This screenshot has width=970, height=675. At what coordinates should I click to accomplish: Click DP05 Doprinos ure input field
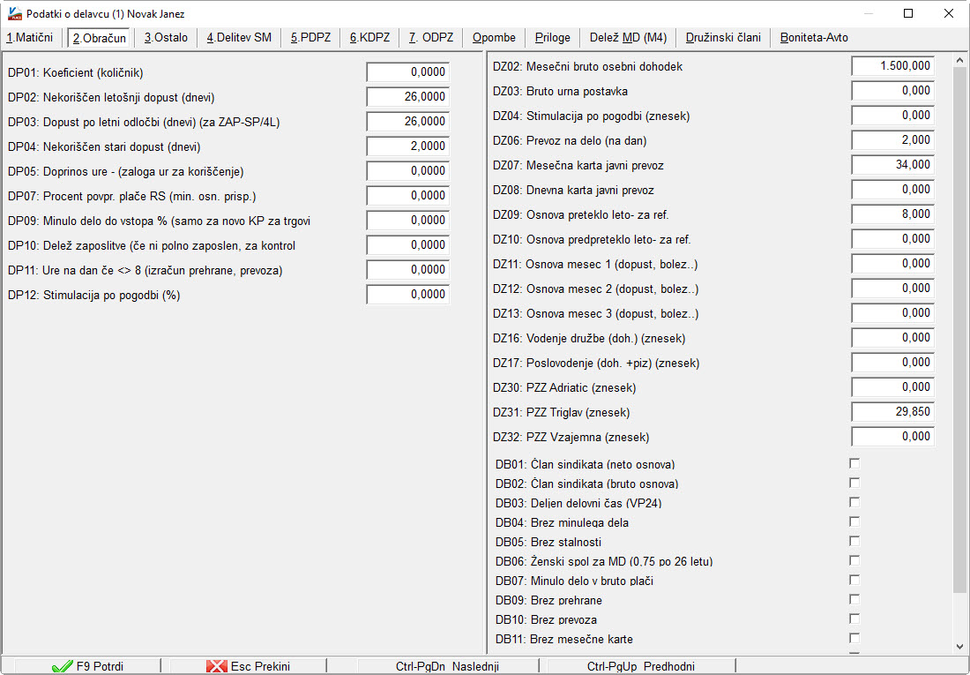tap(407, 171)
